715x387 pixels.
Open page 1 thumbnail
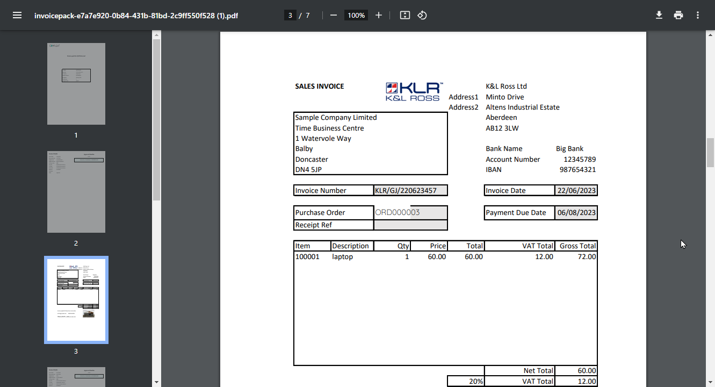pyautogui.click(x=76, y=84)
